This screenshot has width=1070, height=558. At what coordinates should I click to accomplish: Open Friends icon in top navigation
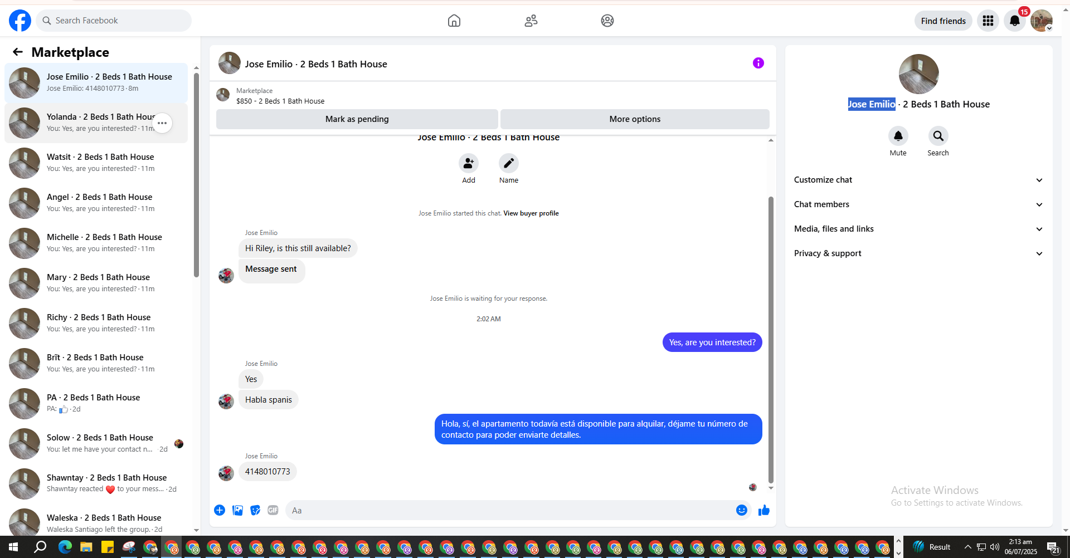[x=531, y=21]
